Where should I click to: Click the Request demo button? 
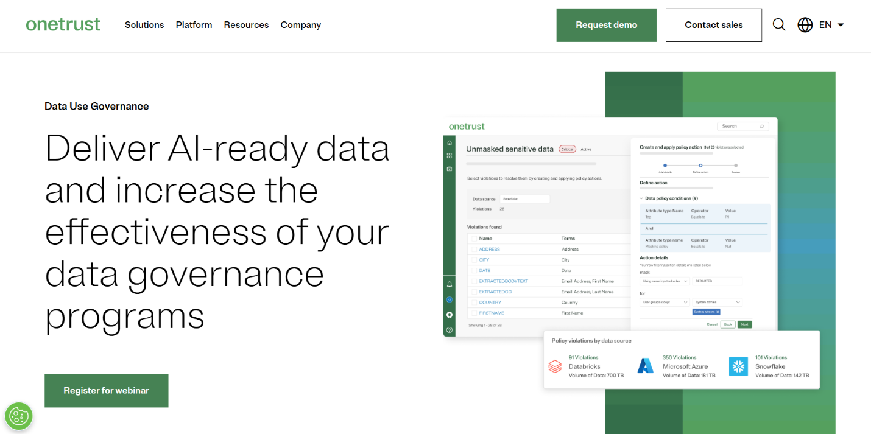tap(606, 25)
